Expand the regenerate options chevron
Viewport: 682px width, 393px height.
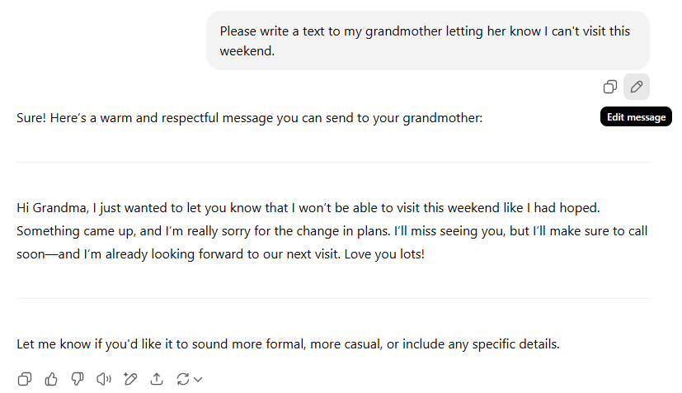point(198,380)
